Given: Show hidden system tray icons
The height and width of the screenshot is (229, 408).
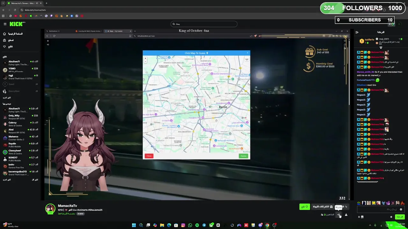Looking at the screenshot, I should point(370,225).
